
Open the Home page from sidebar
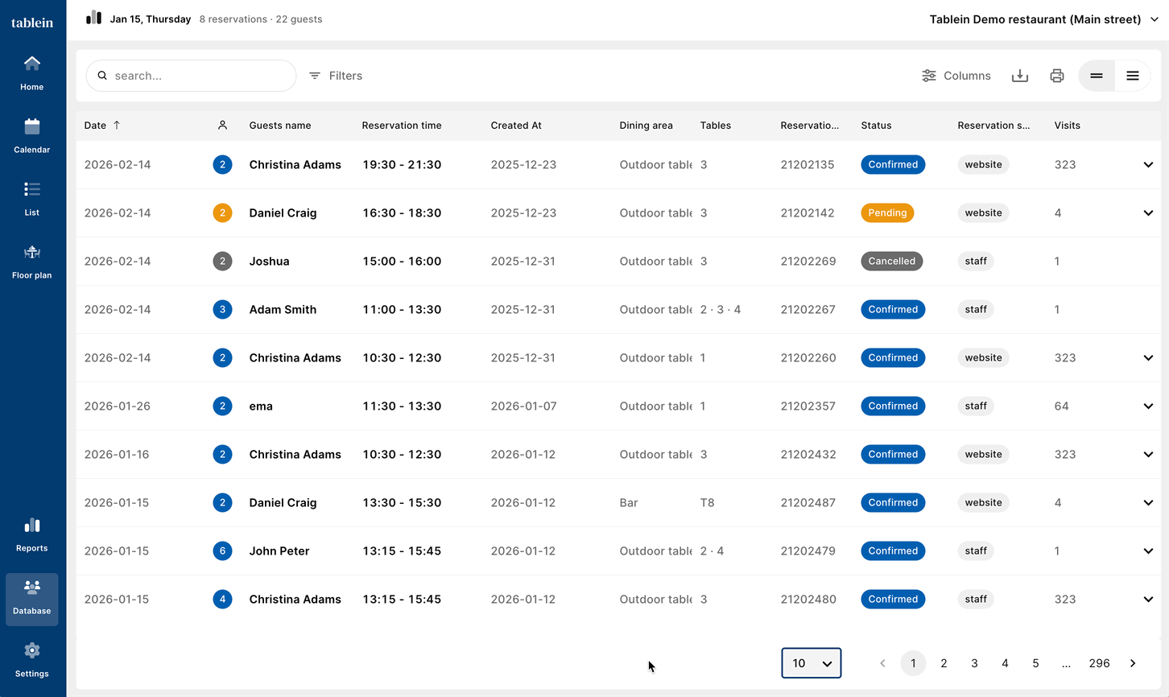pyautogui.click(x=32, y=72)
